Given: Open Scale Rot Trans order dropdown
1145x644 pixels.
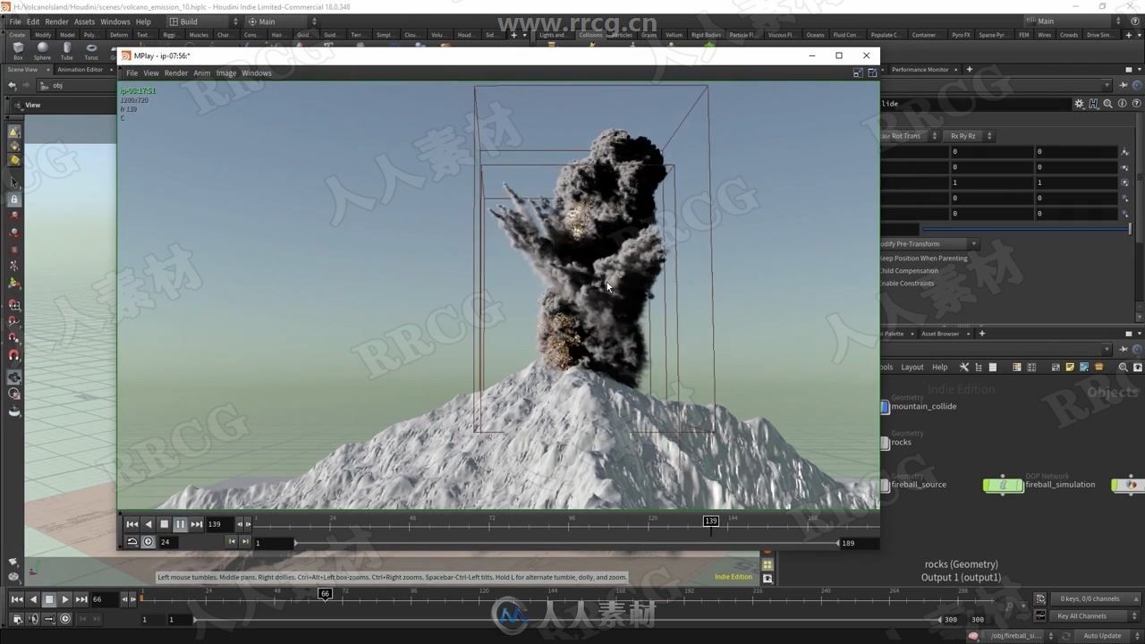Looking at the screenshot, I should (909, 136).
